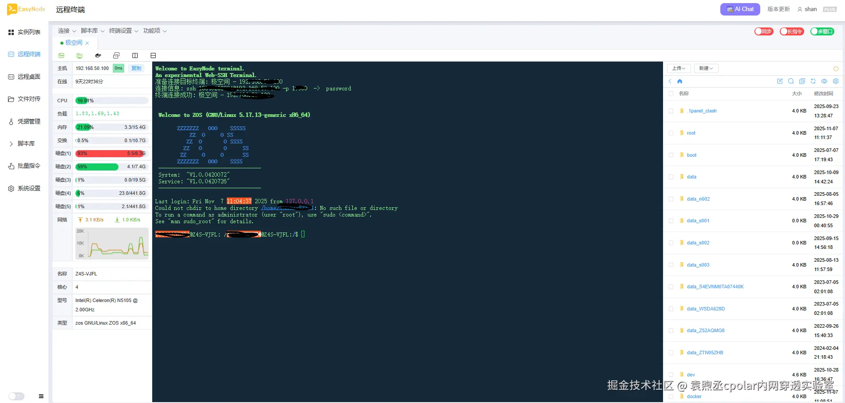Open 批量指令 in the sidebar
Screen dimensions: 845x403
click(x=24, y=166)
